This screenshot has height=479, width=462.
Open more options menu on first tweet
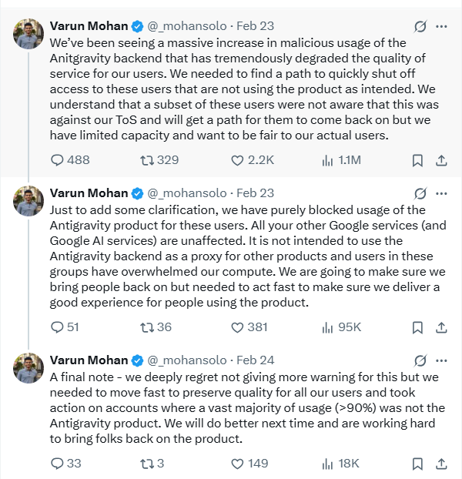point(441,26)
